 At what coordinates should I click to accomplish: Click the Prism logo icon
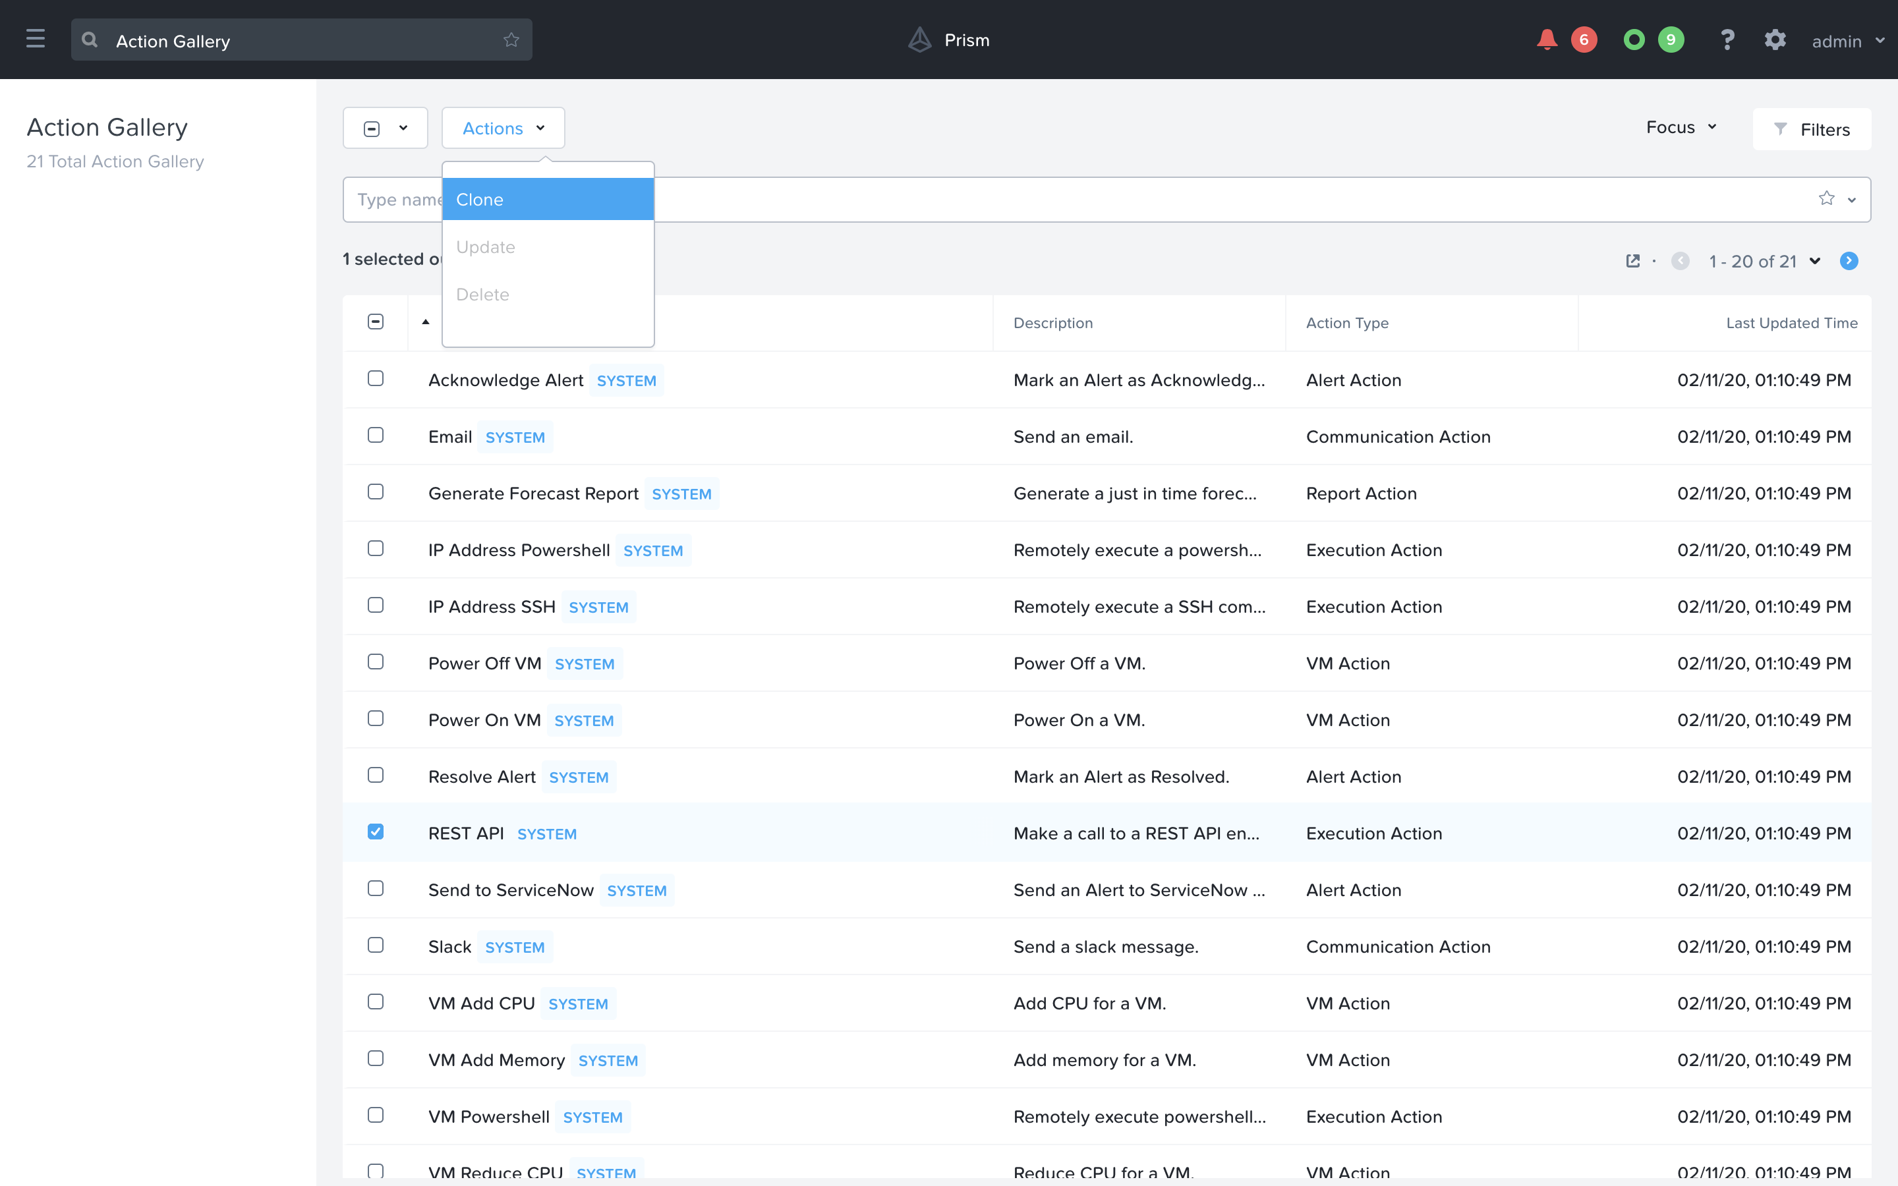tap(919, 40)
